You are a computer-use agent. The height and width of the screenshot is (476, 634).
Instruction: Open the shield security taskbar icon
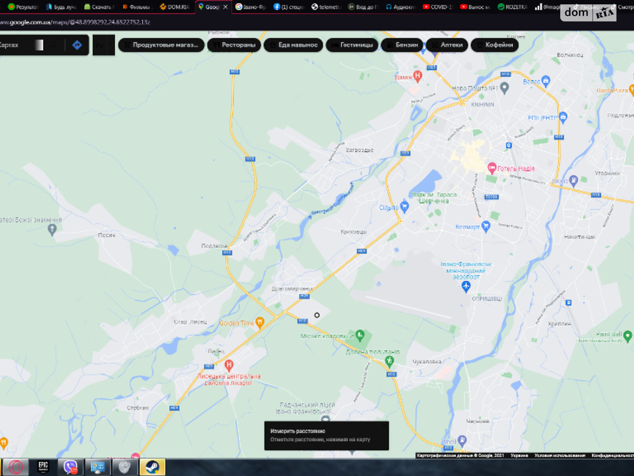[125, 467]
